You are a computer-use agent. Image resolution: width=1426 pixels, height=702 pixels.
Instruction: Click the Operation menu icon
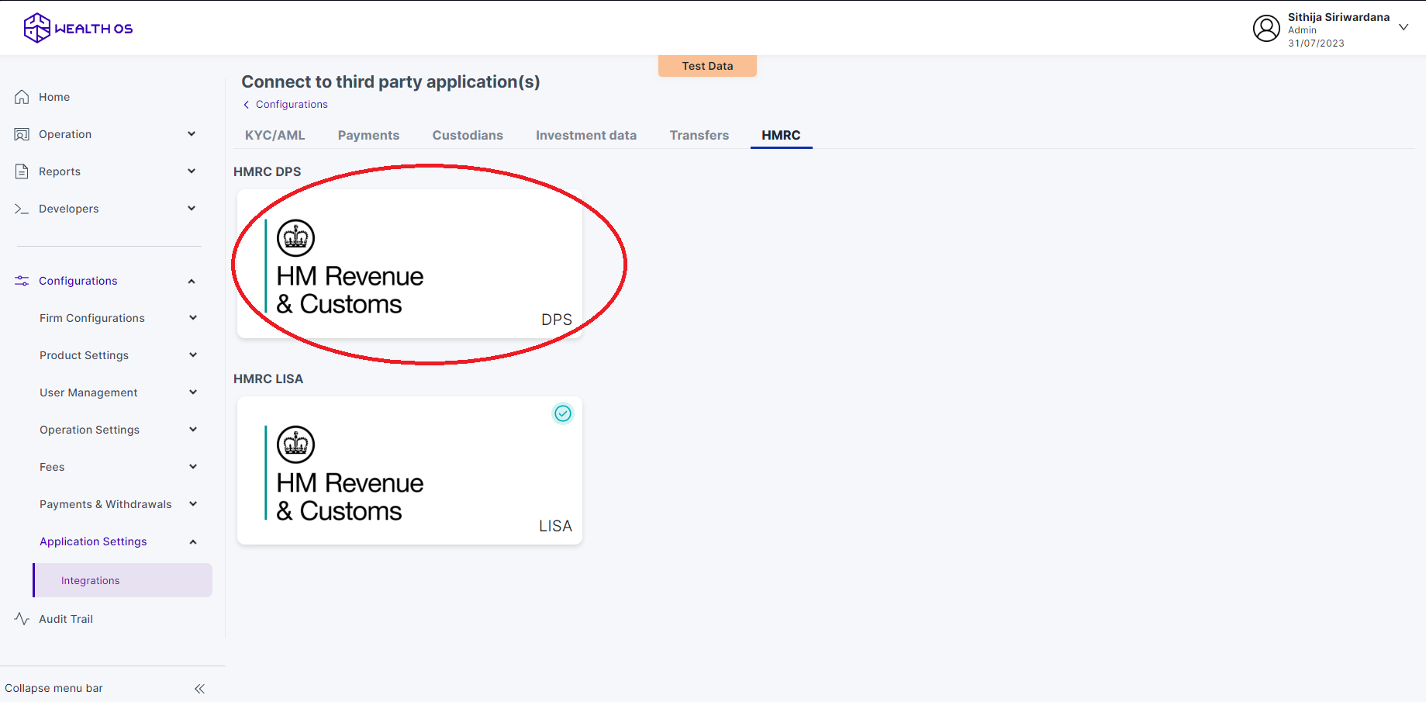coord(22,134)
